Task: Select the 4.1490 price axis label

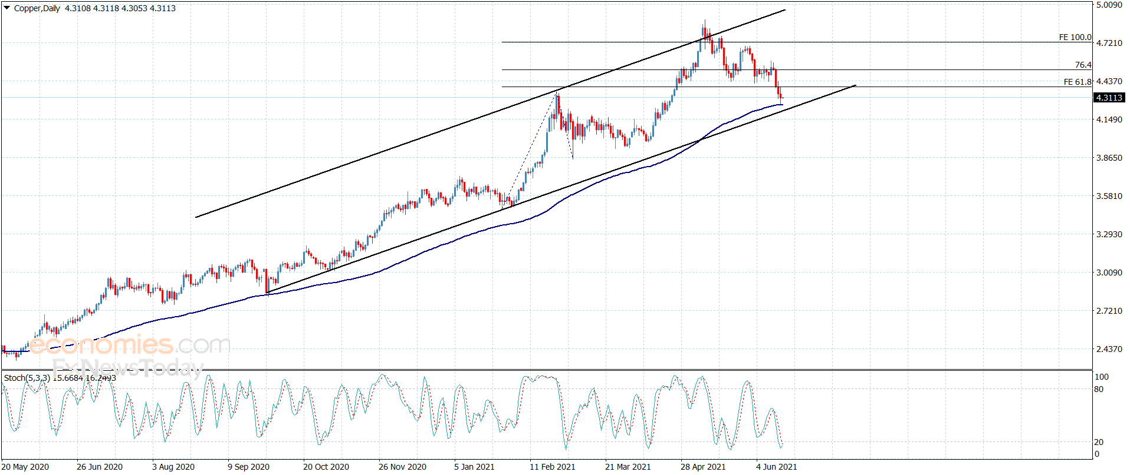Action: tap(1109, 119)
